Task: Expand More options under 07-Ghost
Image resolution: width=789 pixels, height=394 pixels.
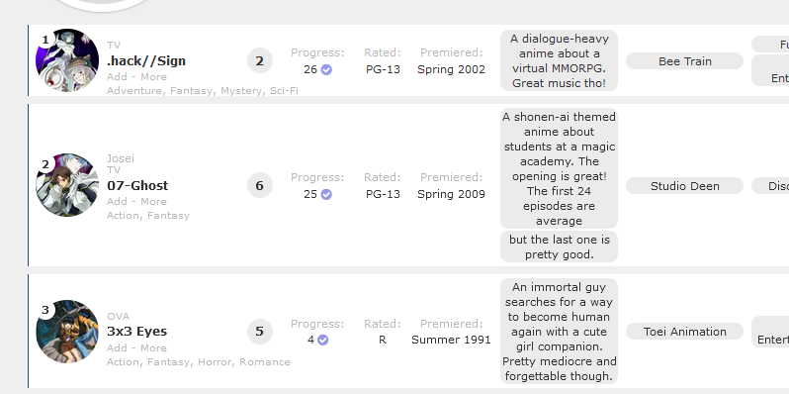Action: tap(153, 202)
